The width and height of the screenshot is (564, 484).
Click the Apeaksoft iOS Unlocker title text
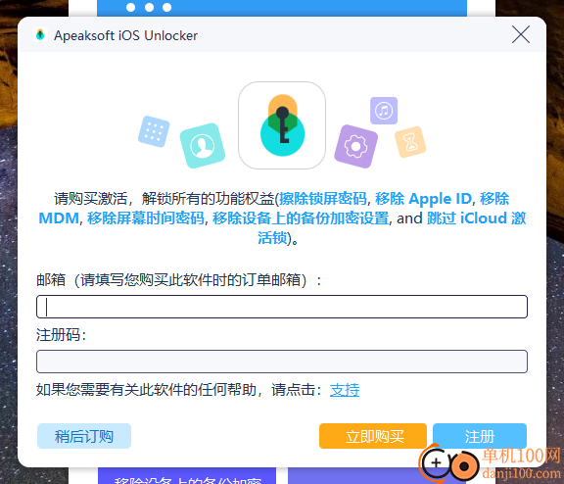coord(126,35)
